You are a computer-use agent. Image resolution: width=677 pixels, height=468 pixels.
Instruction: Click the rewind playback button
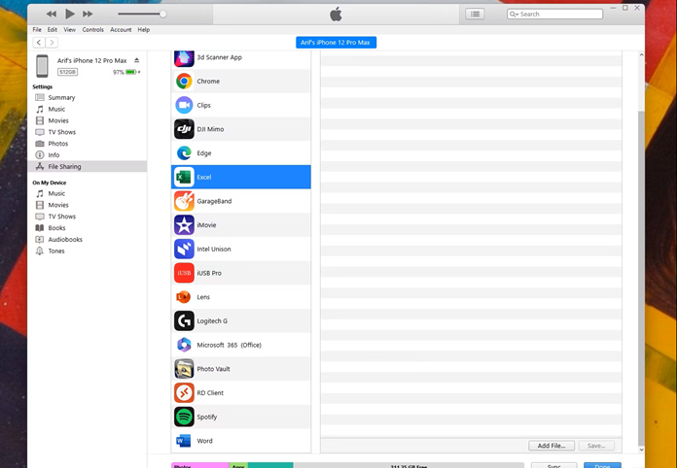coord(51,15)
